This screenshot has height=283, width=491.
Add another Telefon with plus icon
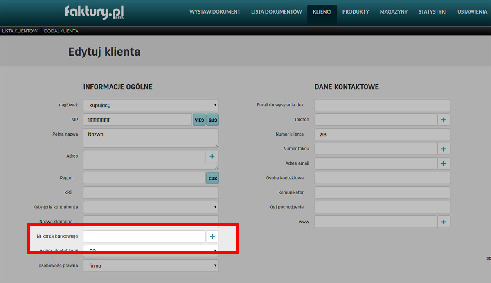point(444,120)
